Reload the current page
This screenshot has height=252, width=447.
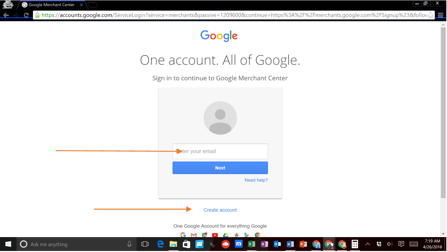26,15
